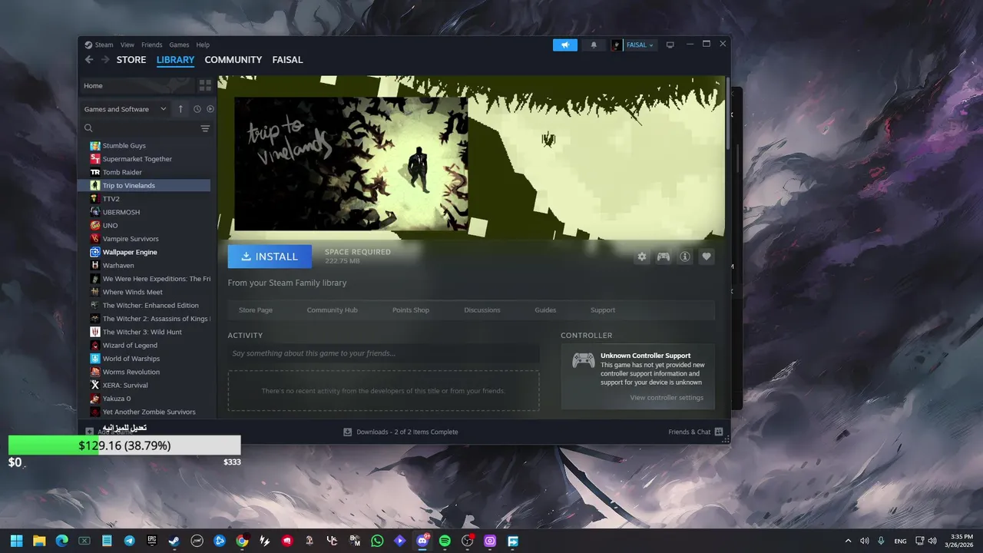Select Tomb Raider in the game list
Image resolution: width=983 pixels, height=553 pixels.
point(144,172)
